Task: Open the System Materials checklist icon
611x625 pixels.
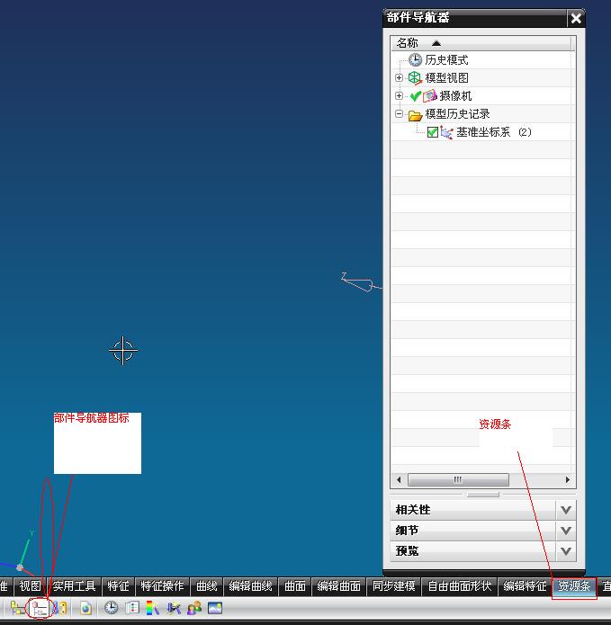Action: (x=132, y=608)
